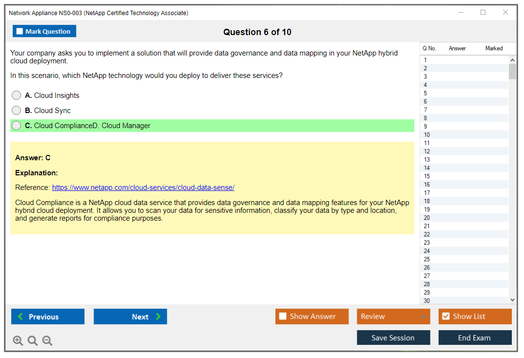
Task: Select answer B. Cloud Sync
Action: click(17, 111)
